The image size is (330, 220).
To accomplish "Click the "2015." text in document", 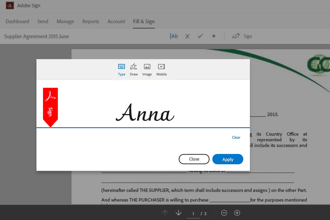I will [x=273, y=114].
